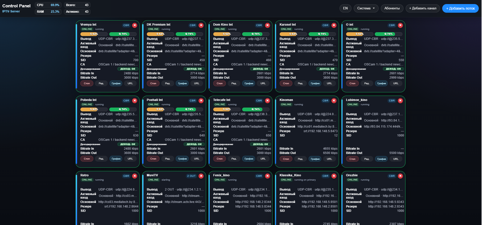Remove Telecafe Int with the red X
The height and width of the screenshot is (225, 482).
267,101
